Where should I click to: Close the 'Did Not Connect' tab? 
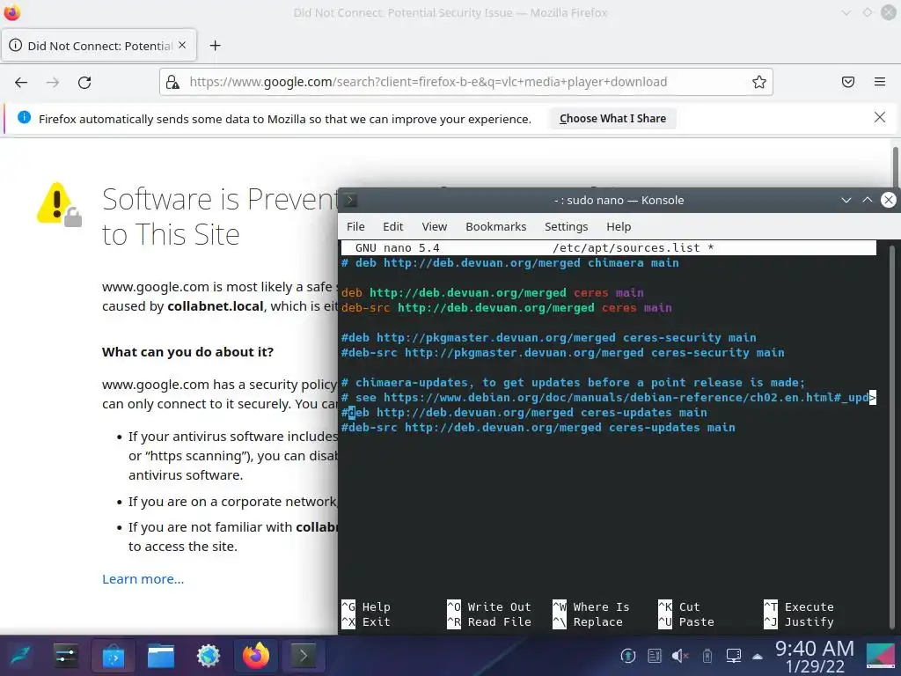[x=182, y=45]
